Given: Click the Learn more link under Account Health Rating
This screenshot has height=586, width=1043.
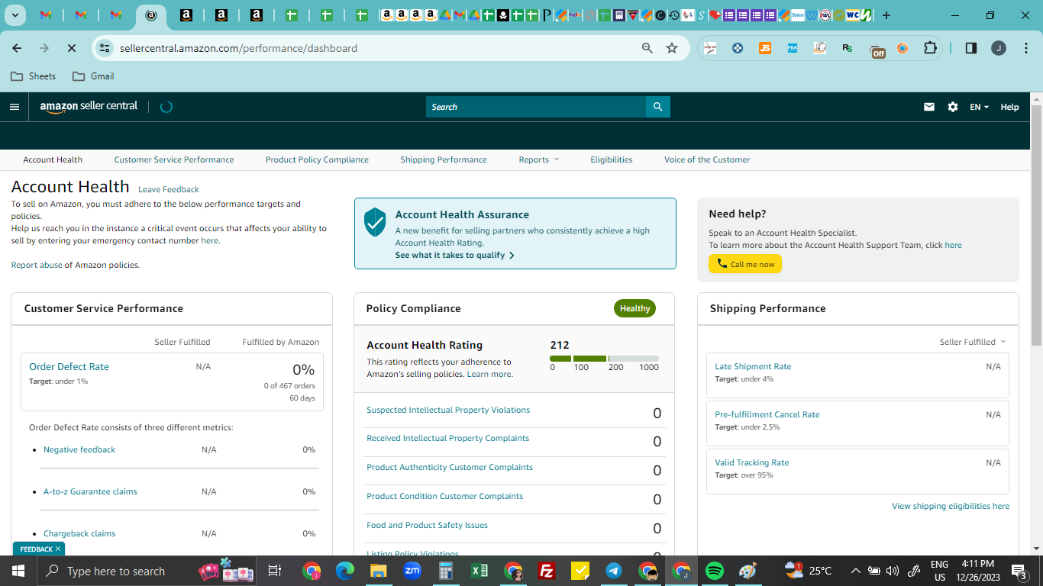Looking at the screenshot, I should (x=489, y=374).
